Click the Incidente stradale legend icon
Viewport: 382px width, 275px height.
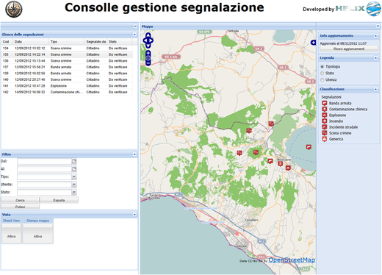(325, 127)
